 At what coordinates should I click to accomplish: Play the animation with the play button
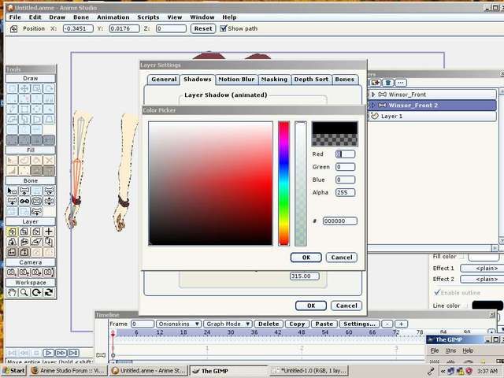pos(49,353)
